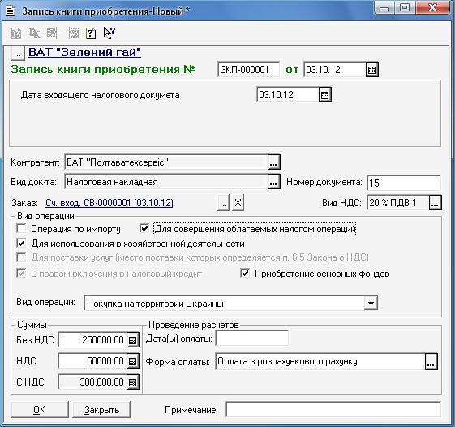This screenshot has height=427, width=455.
Task: Click the incoming tax document date field
Action: click(288, 95)
